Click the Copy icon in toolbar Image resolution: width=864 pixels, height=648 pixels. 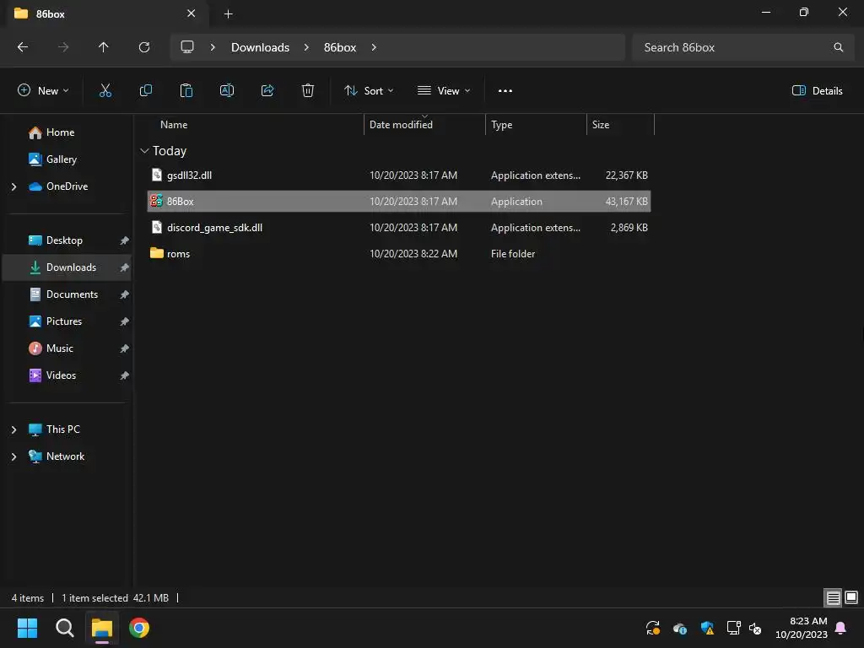[x=145, y=91]
